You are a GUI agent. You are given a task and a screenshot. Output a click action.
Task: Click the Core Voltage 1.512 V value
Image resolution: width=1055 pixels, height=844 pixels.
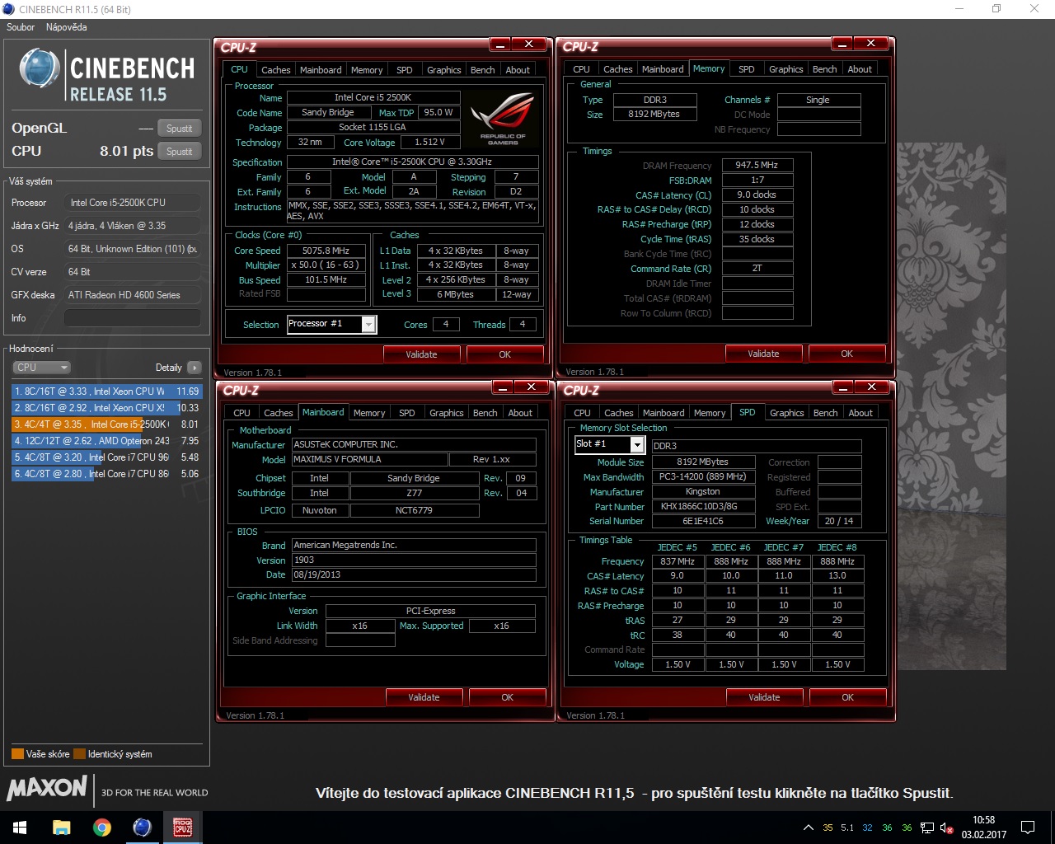[429, 142]
